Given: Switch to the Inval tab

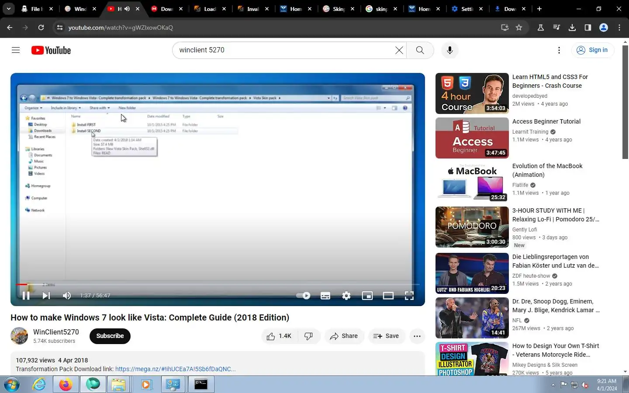Looking at the screenshot, I should 253,9.
